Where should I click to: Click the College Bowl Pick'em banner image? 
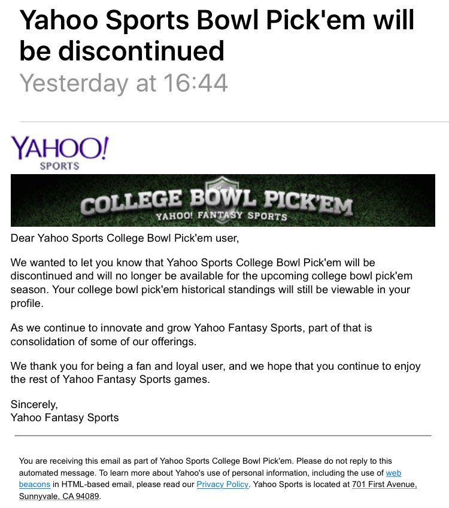coord(223,200)
